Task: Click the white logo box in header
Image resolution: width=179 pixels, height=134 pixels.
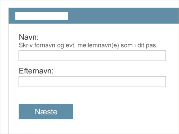Action: (x=42, y=16)
